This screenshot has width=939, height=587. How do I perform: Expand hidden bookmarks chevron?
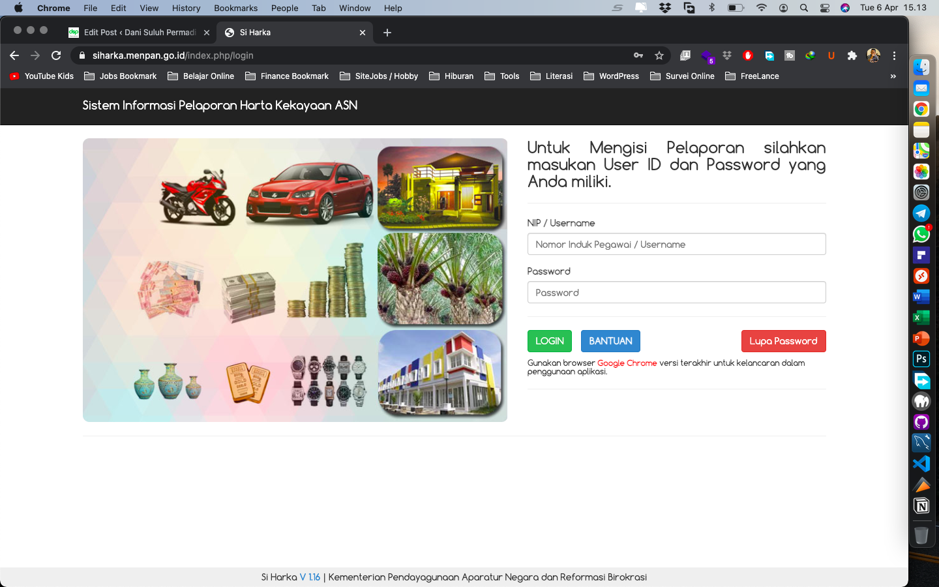(893, 76)
